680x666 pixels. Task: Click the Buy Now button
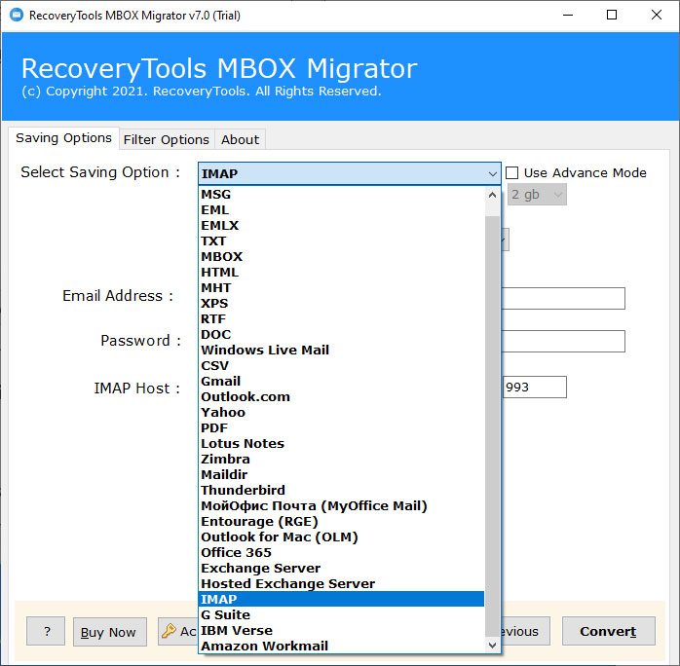(110, 632)
